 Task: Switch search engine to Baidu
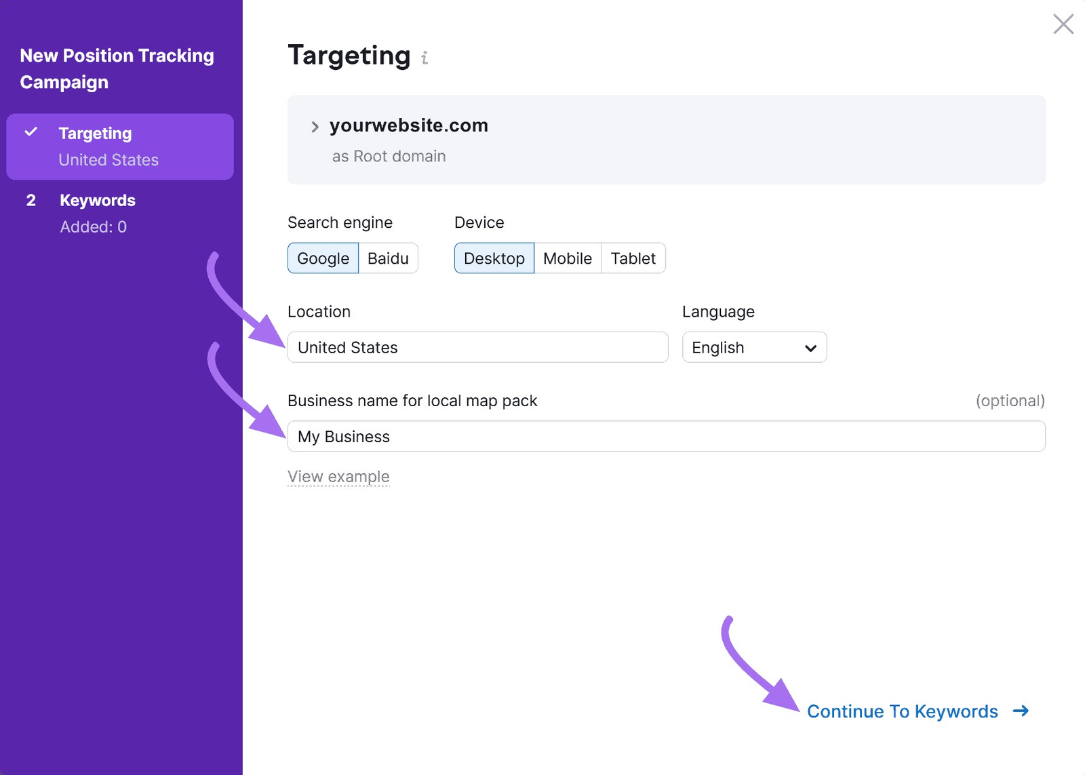(x=387, y=258)
